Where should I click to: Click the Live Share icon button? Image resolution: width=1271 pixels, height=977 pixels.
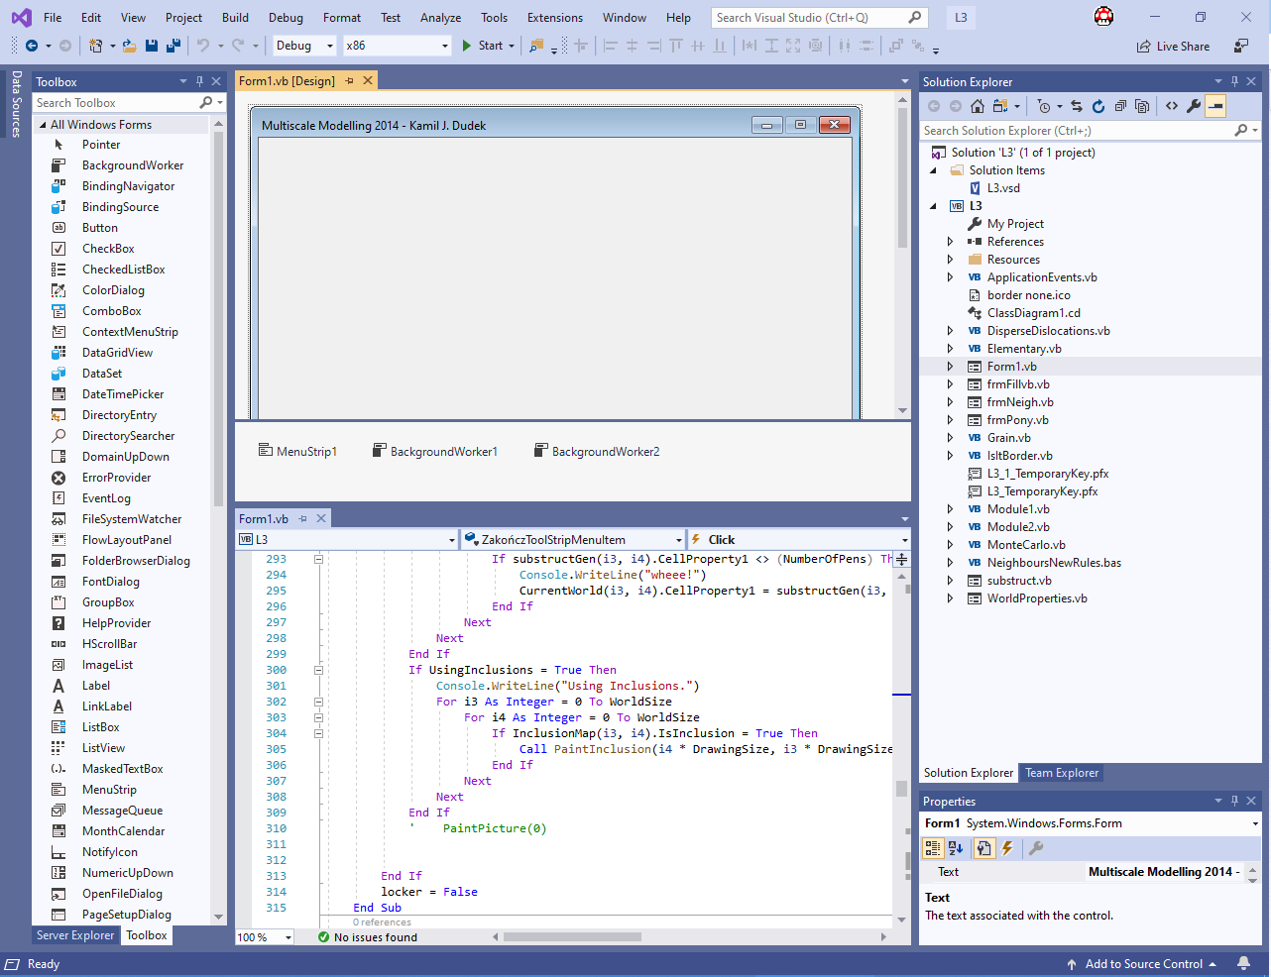1174,46
